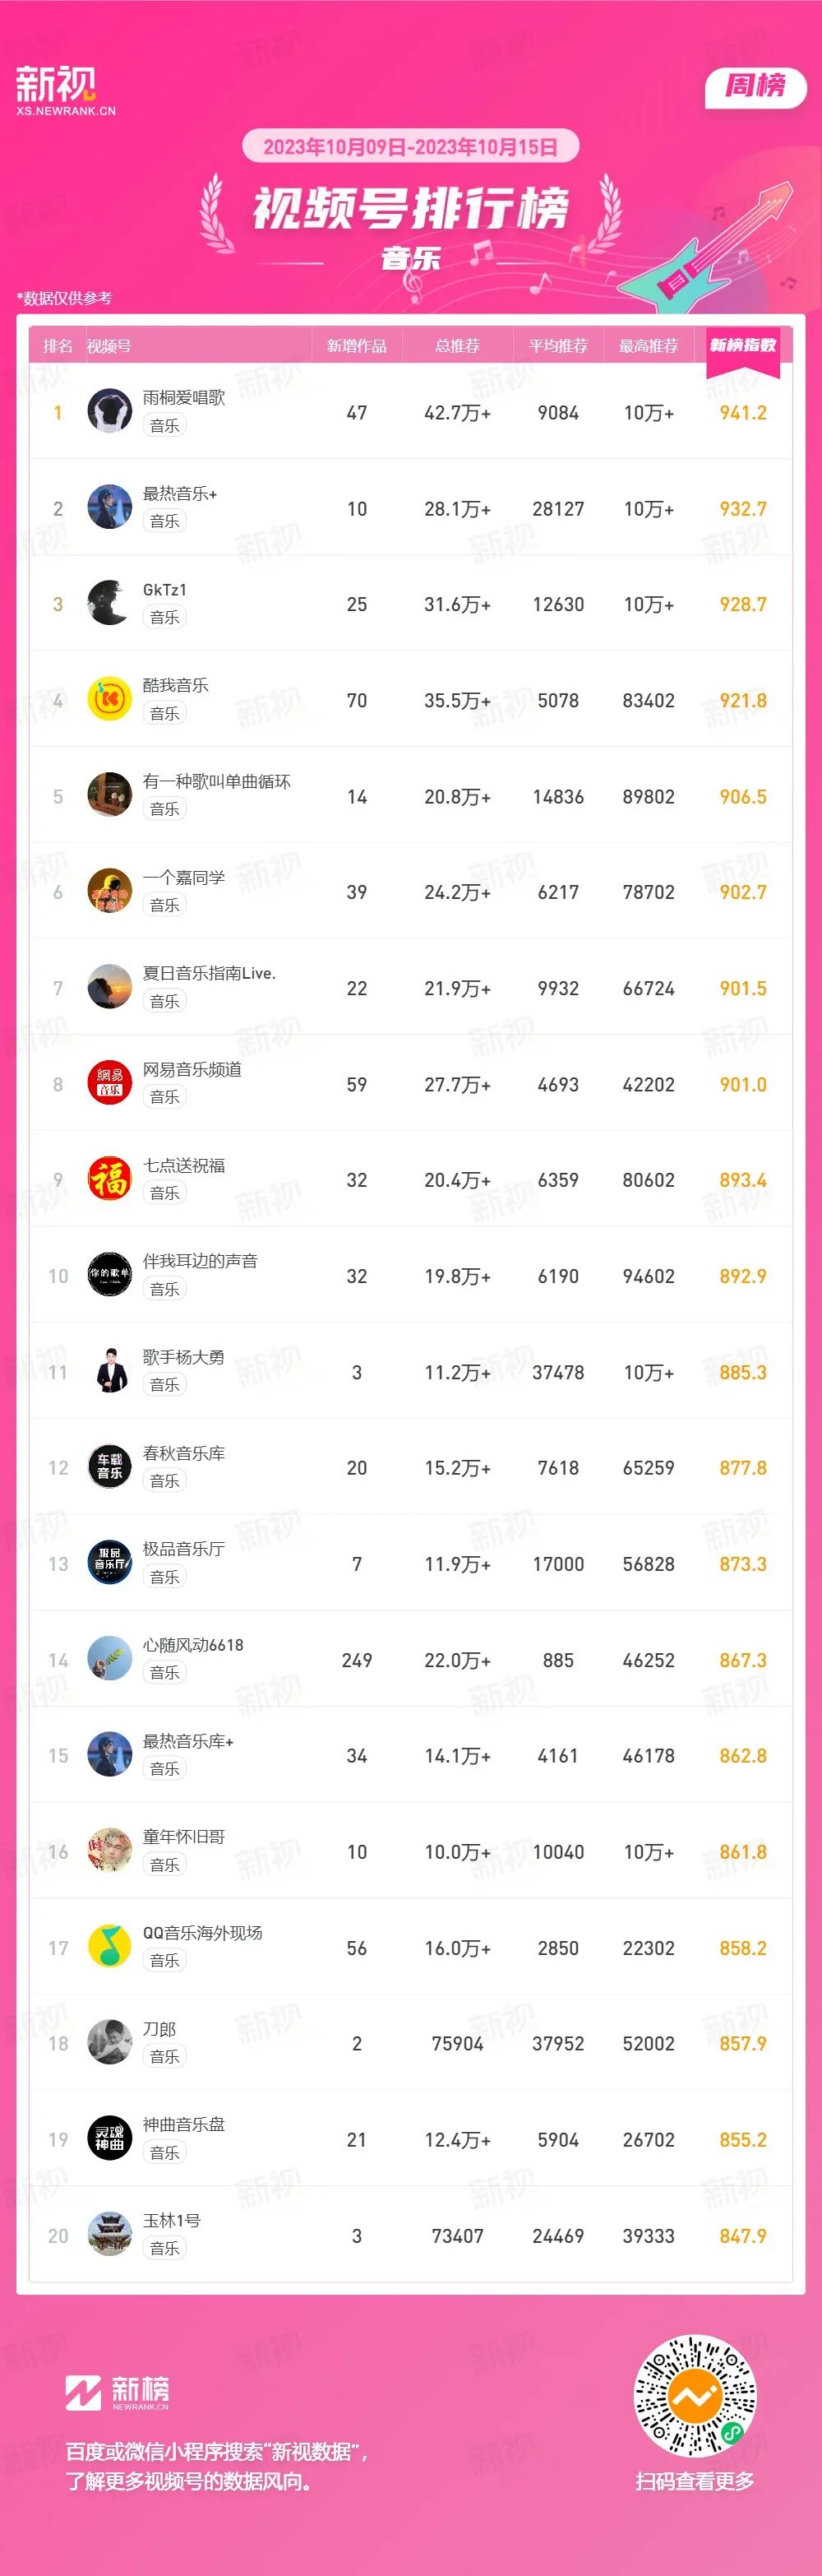Click the date range 2023年10月09日-10月15日 pill
Screen dimensions: 822x2576
coord(410,147)
